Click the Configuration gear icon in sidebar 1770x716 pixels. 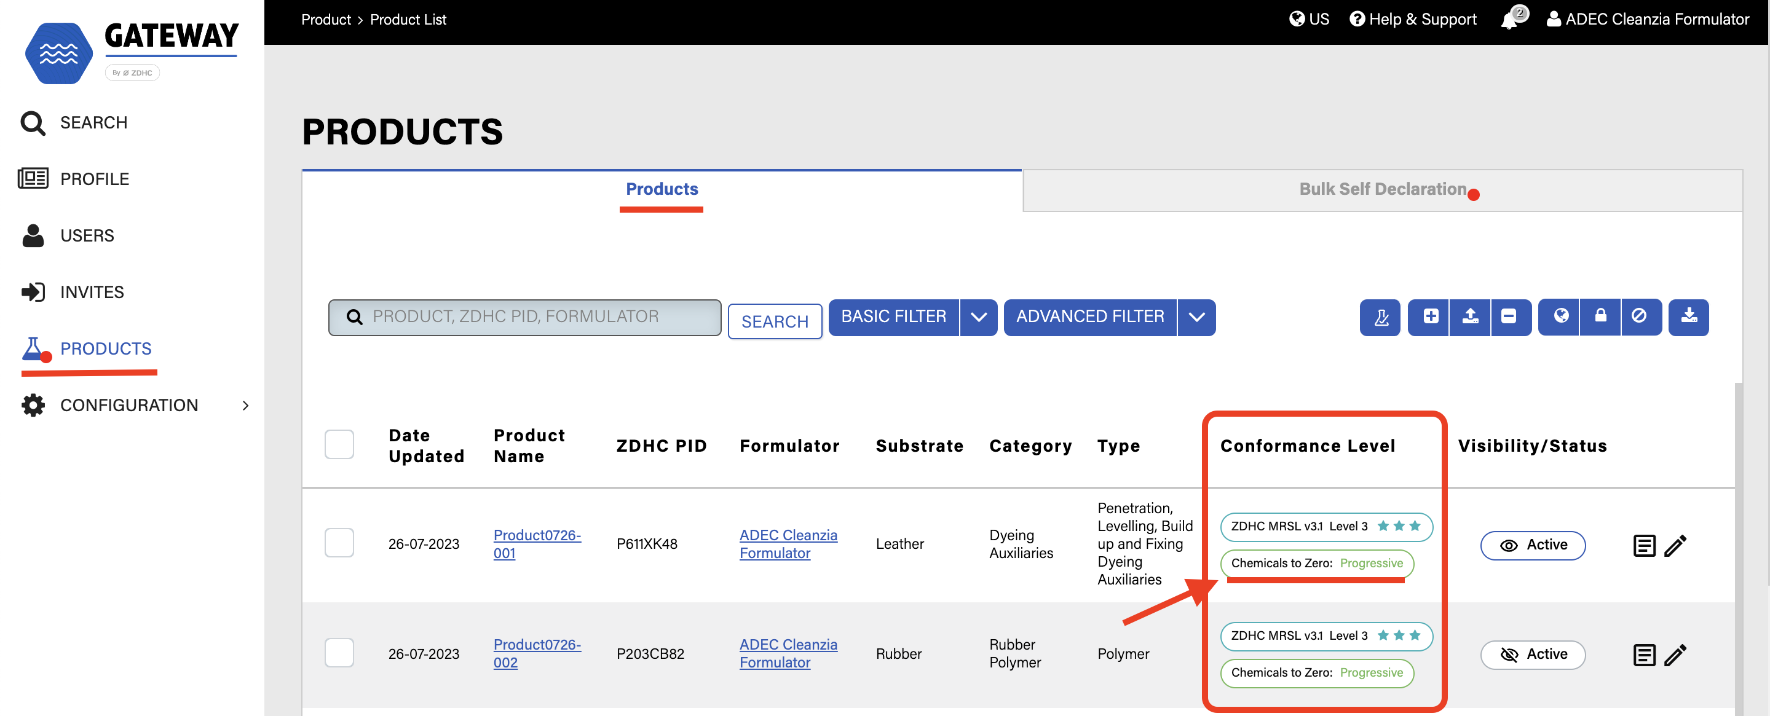33,406
